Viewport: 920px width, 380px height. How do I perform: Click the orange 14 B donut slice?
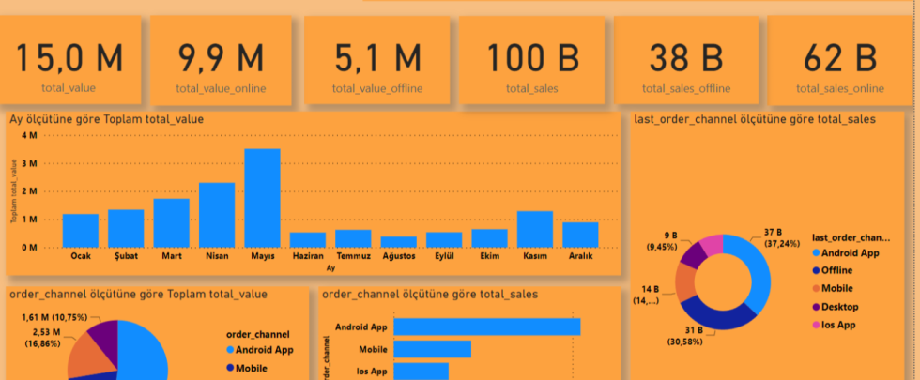pyautogui.click(x=684, y=283)
